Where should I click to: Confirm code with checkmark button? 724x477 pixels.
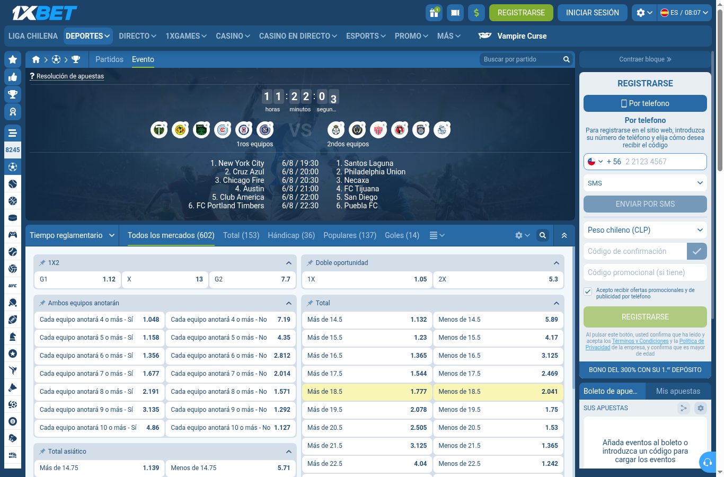697,251
